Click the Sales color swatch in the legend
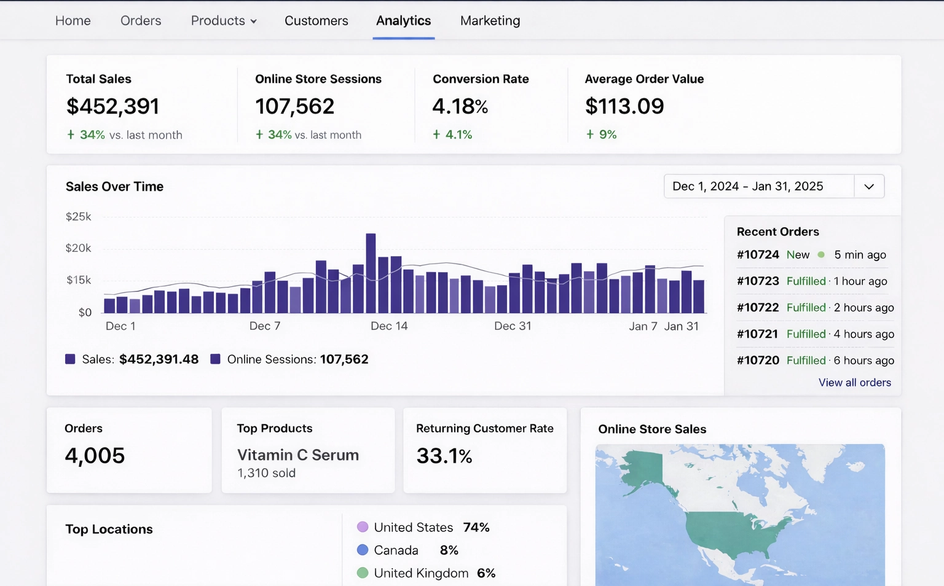Screen dimensions: 944x586 (x=69, y=359)
